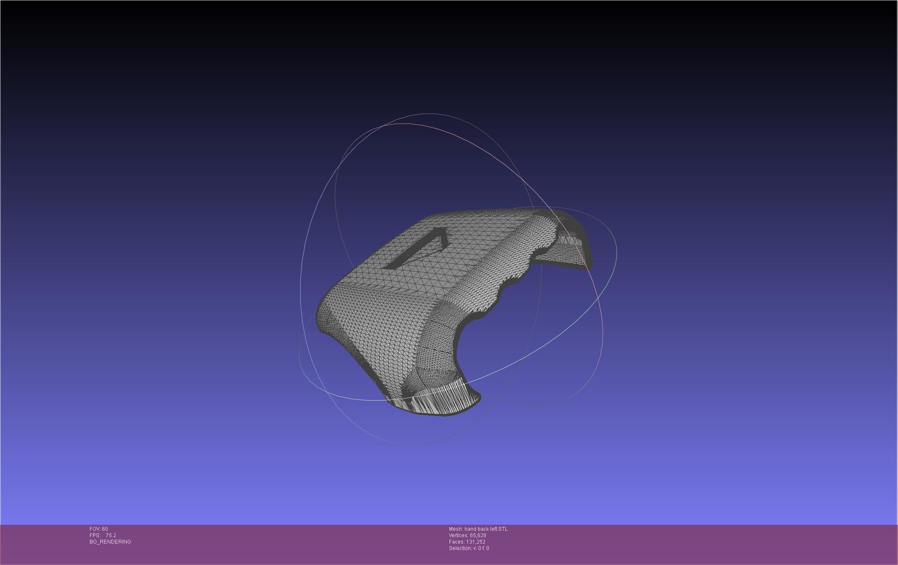The image size is (898, 565).
Task: Click the Vertices: 65,628 count
Action: pos(467,535)
